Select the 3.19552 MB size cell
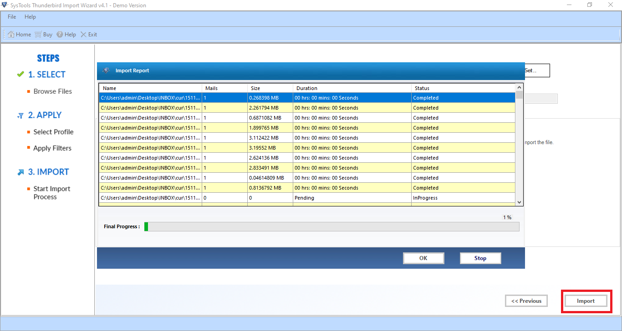This screenshot has width=622, height=331. click(x=270, y=148)
